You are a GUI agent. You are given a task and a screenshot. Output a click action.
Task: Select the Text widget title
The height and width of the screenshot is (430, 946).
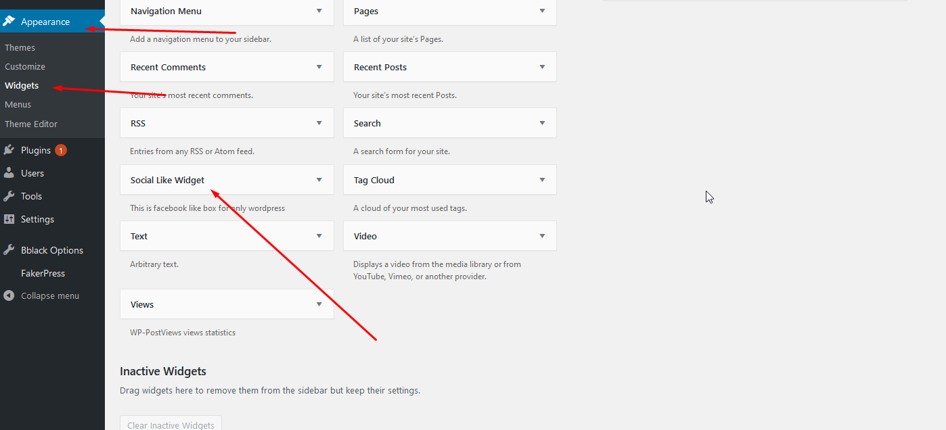[x=139, y=236]
